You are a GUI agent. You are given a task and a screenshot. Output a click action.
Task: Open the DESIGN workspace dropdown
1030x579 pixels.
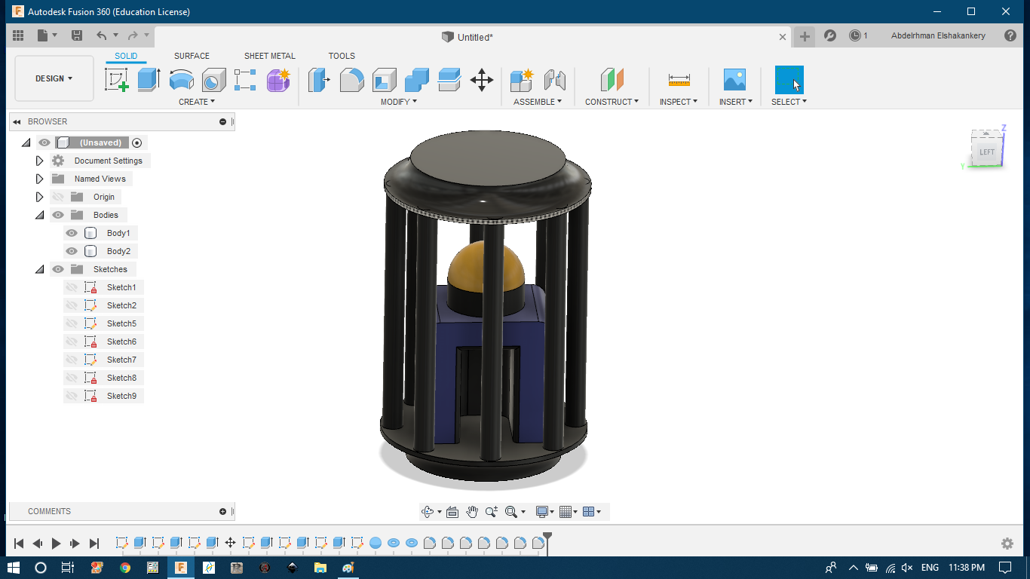click(54, 78)
